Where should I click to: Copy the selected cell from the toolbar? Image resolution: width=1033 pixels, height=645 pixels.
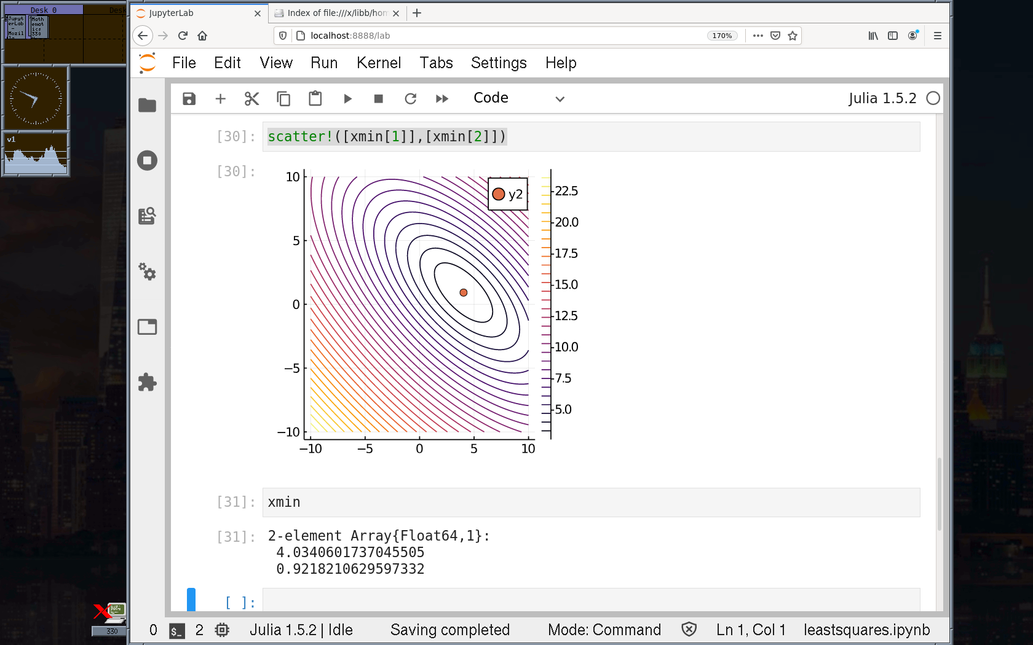coord(283,99)
